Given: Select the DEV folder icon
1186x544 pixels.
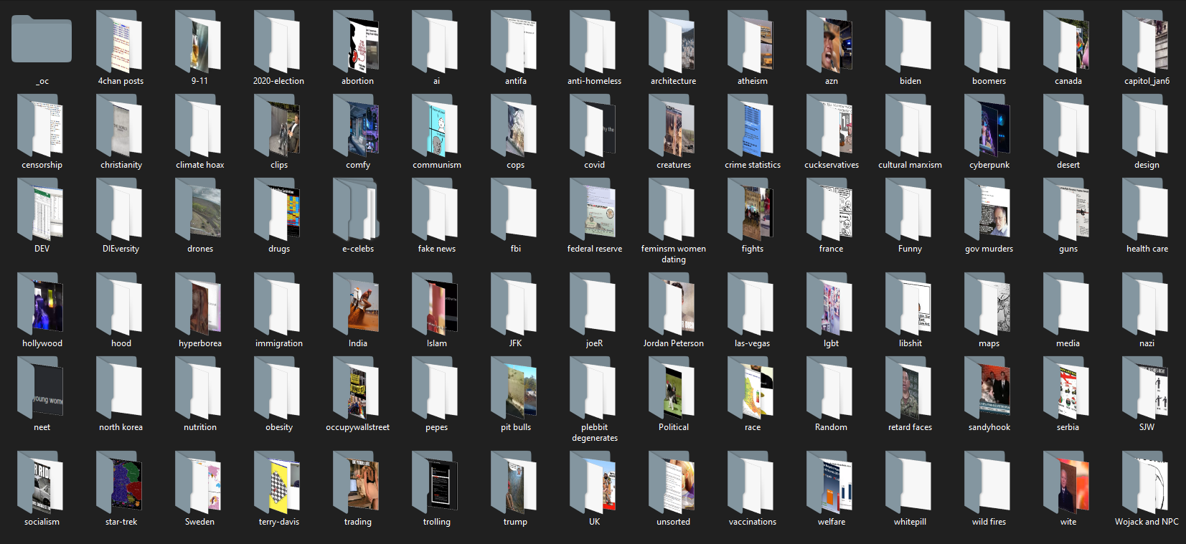Looking at the screenshot, I should (41, 209).
